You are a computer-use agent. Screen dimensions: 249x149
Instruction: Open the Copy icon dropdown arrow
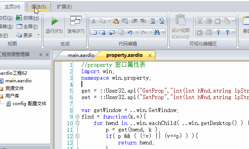pos(109,21)
